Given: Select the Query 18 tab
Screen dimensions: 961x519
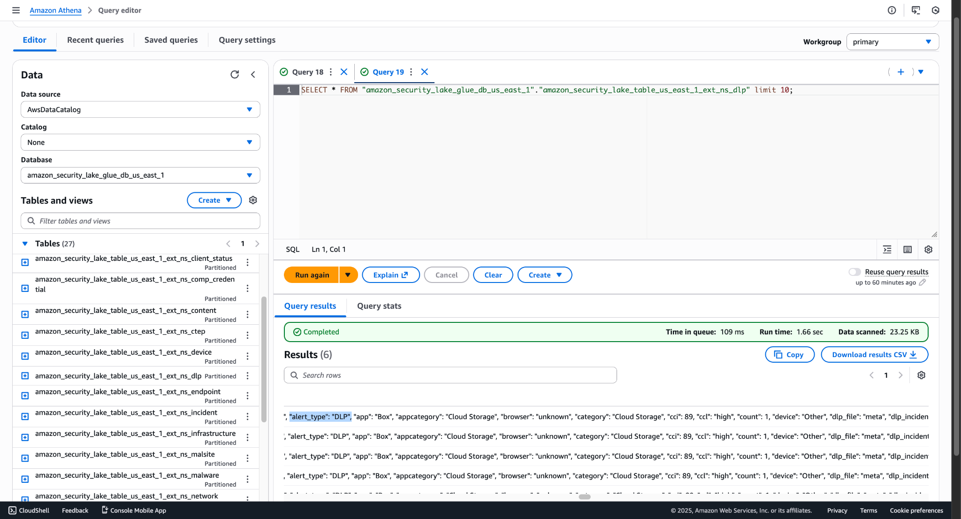Looking at the screenshot, I should [x=307, y=72].
